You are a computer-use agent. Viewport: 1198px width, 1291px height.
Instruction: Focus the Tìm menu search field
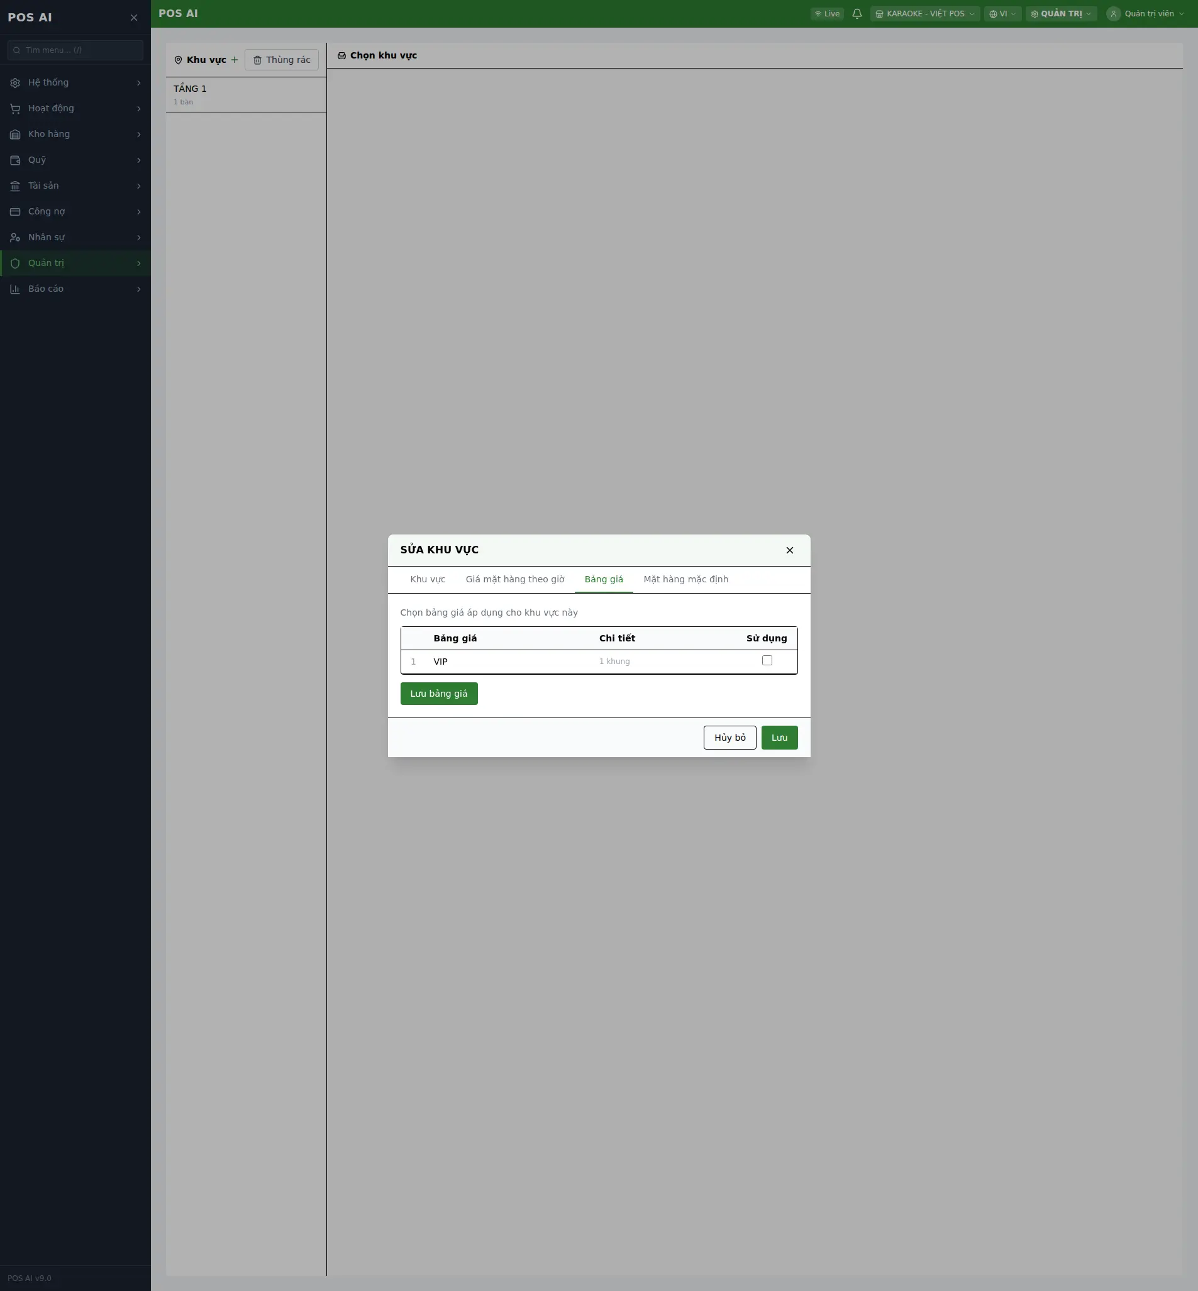tap(75, 50)
